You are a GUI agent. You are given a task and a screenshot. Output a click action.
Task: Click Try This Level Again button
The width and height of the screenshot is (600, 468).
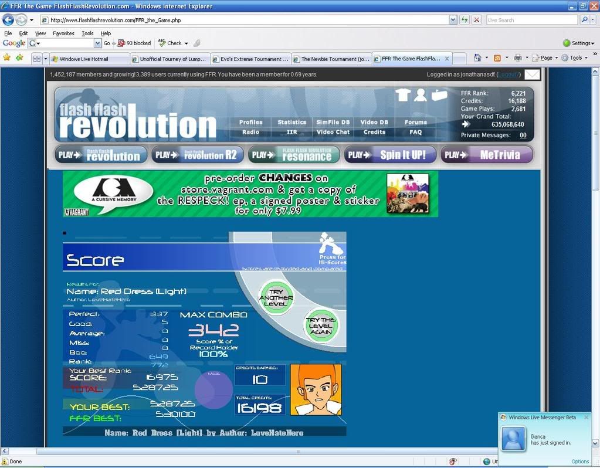[321, 325]
